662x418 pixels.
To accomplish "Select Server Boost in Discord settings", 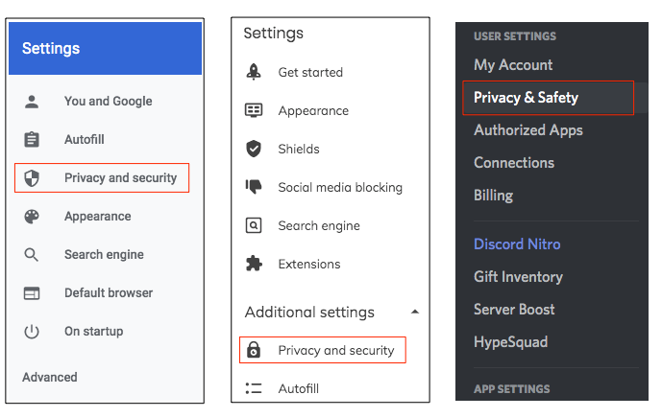I will point(514,310).
